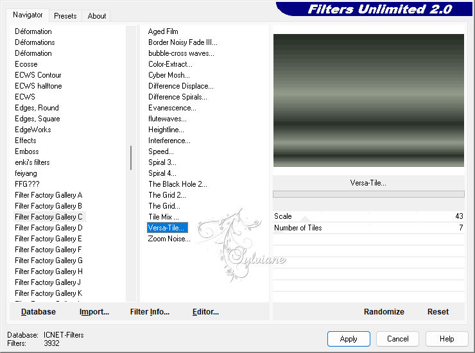Select Filter Factory Gallery K category
The image size is (475, 353).
point(49,293)
